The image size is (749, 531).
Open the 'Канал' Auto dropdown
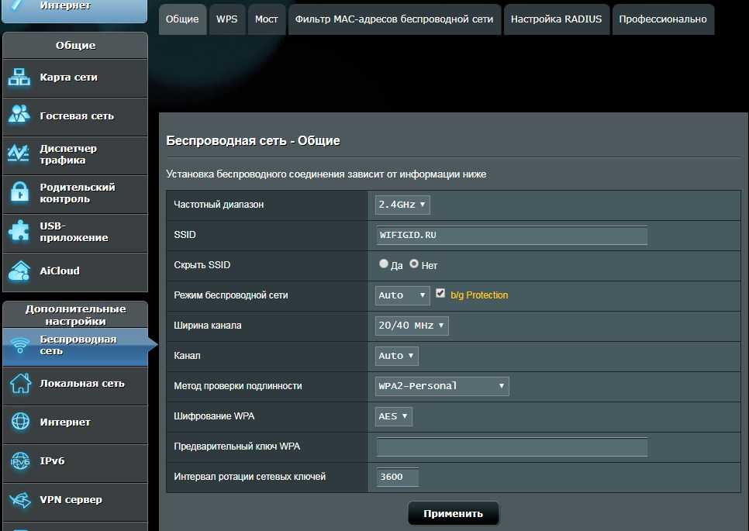[x=396, y=356]
